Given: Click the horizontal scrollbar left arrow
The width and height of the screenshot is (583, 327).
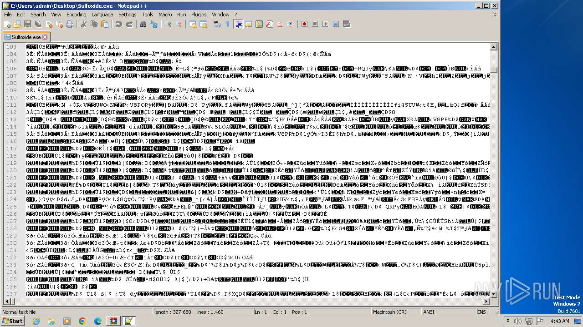Looking at the screenshot, I should click(x=7, y=301).
